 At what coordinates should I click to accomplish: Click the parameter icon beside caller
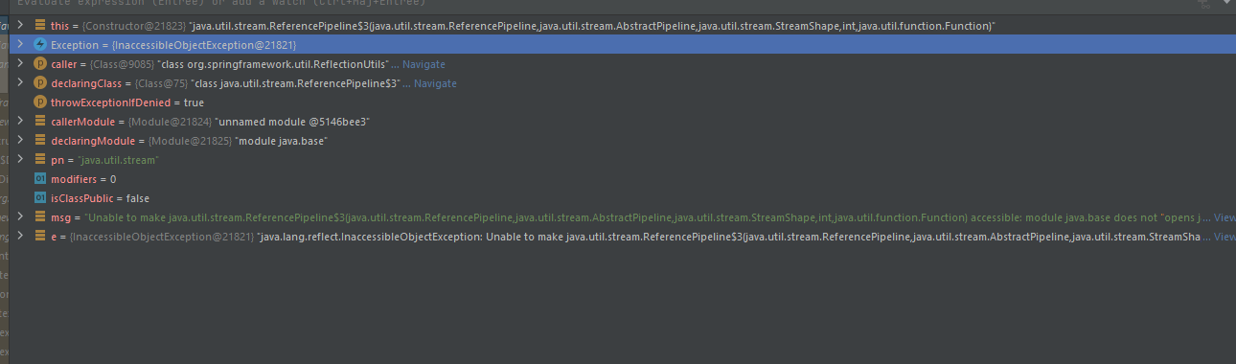pos(40,64)
